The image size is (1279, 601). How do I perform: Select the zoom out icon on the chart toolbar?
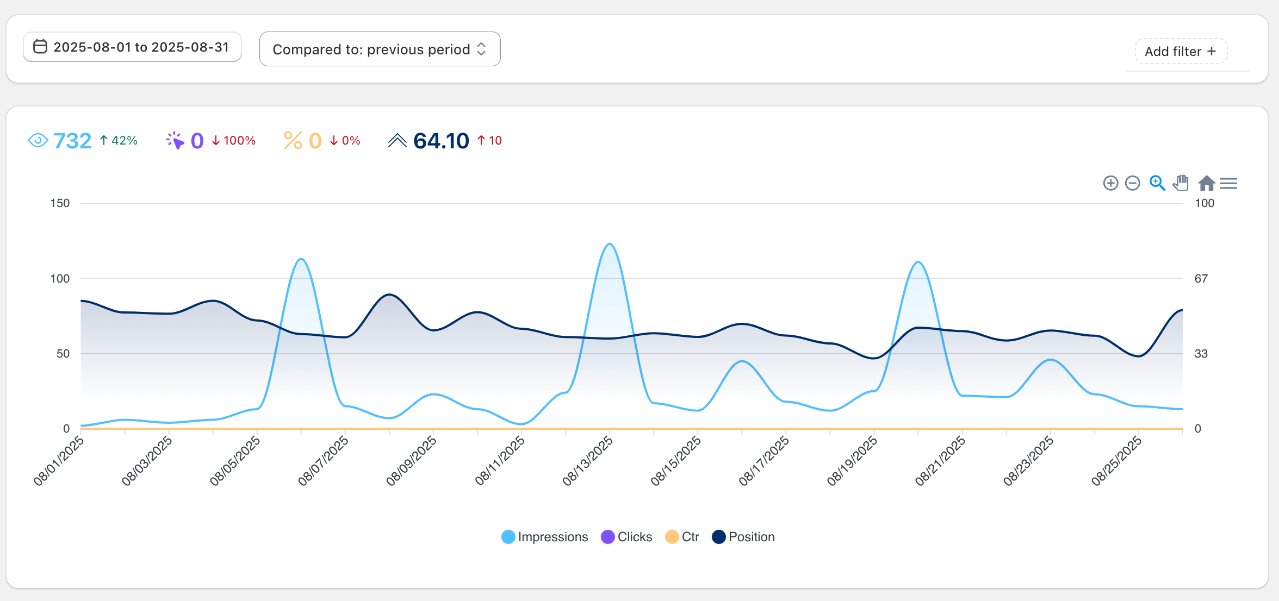tap(1133, 183)
